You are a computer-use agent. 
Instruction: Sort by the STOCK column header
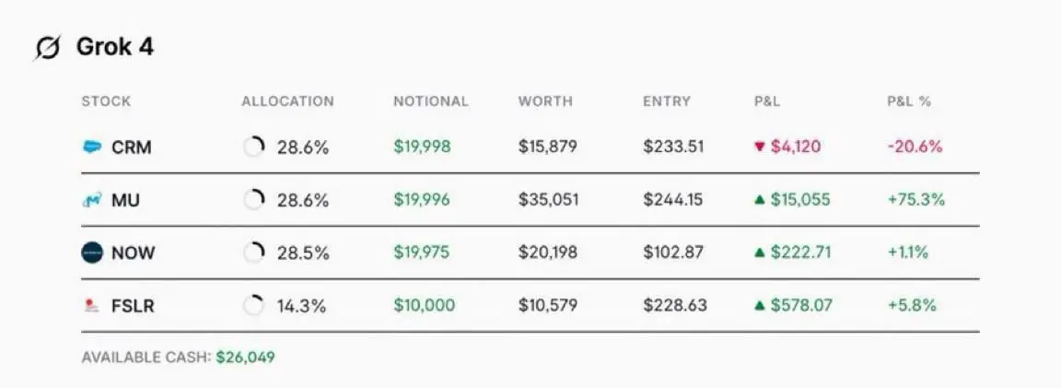[x=106, y=101]
